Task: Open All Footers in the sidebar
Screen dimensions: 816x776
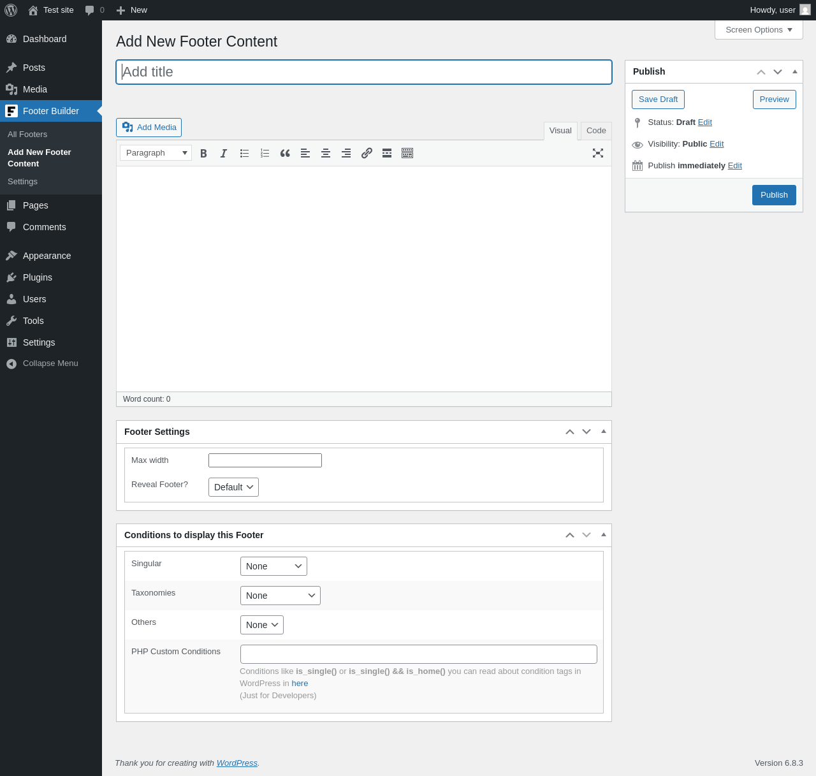Action: (x=27, y=135)
